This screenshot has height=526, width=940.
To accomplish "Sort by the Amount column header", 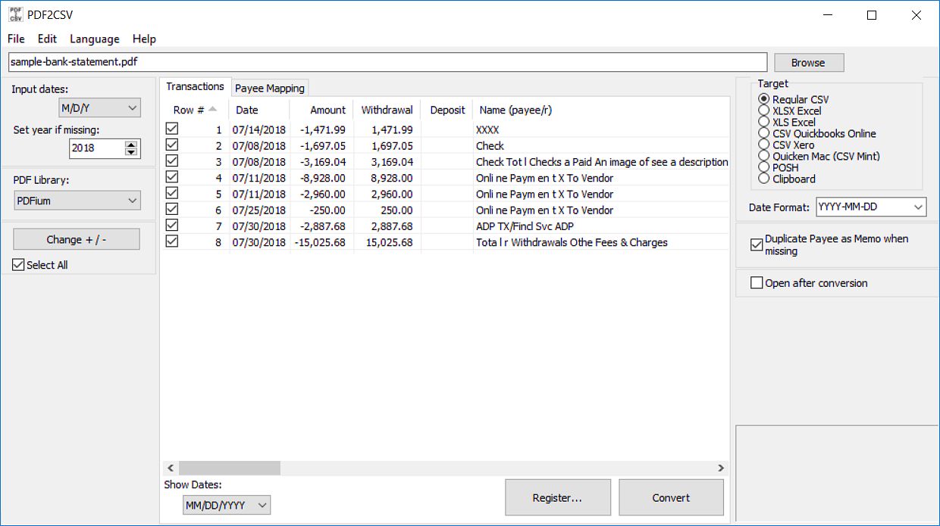I will click(x=321, y=110).
